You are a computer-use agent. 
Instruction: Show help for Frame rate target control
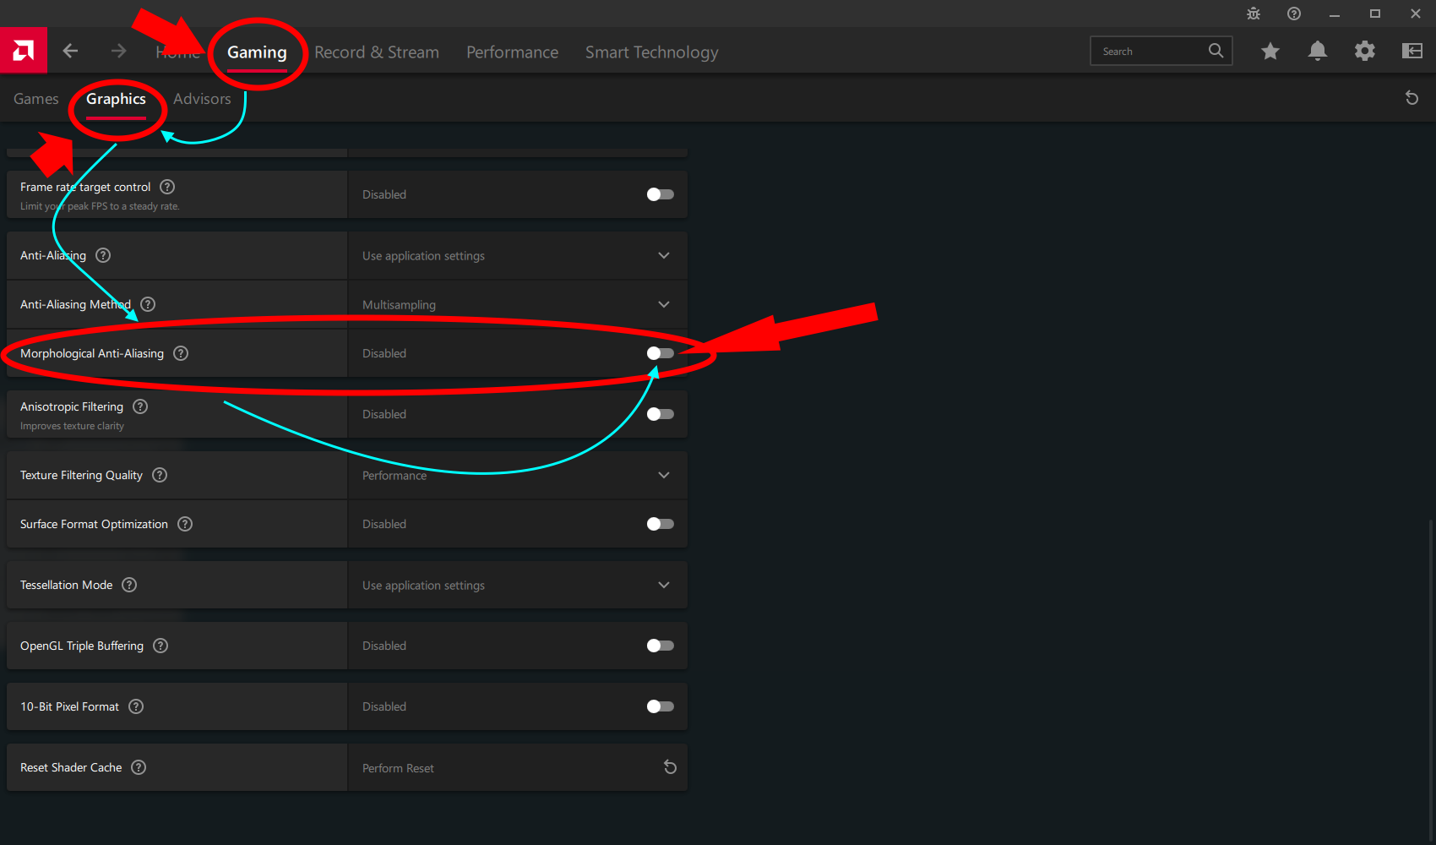[167, 187]
